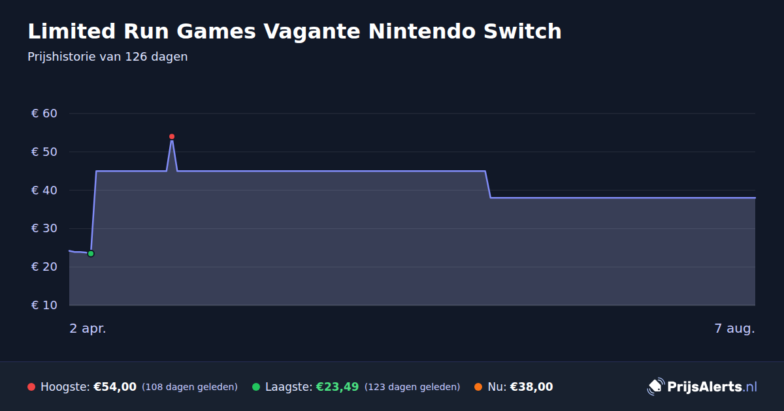
Task: Click the € 30 axis label
Action: pyautogui.click(x=44, y=228)
